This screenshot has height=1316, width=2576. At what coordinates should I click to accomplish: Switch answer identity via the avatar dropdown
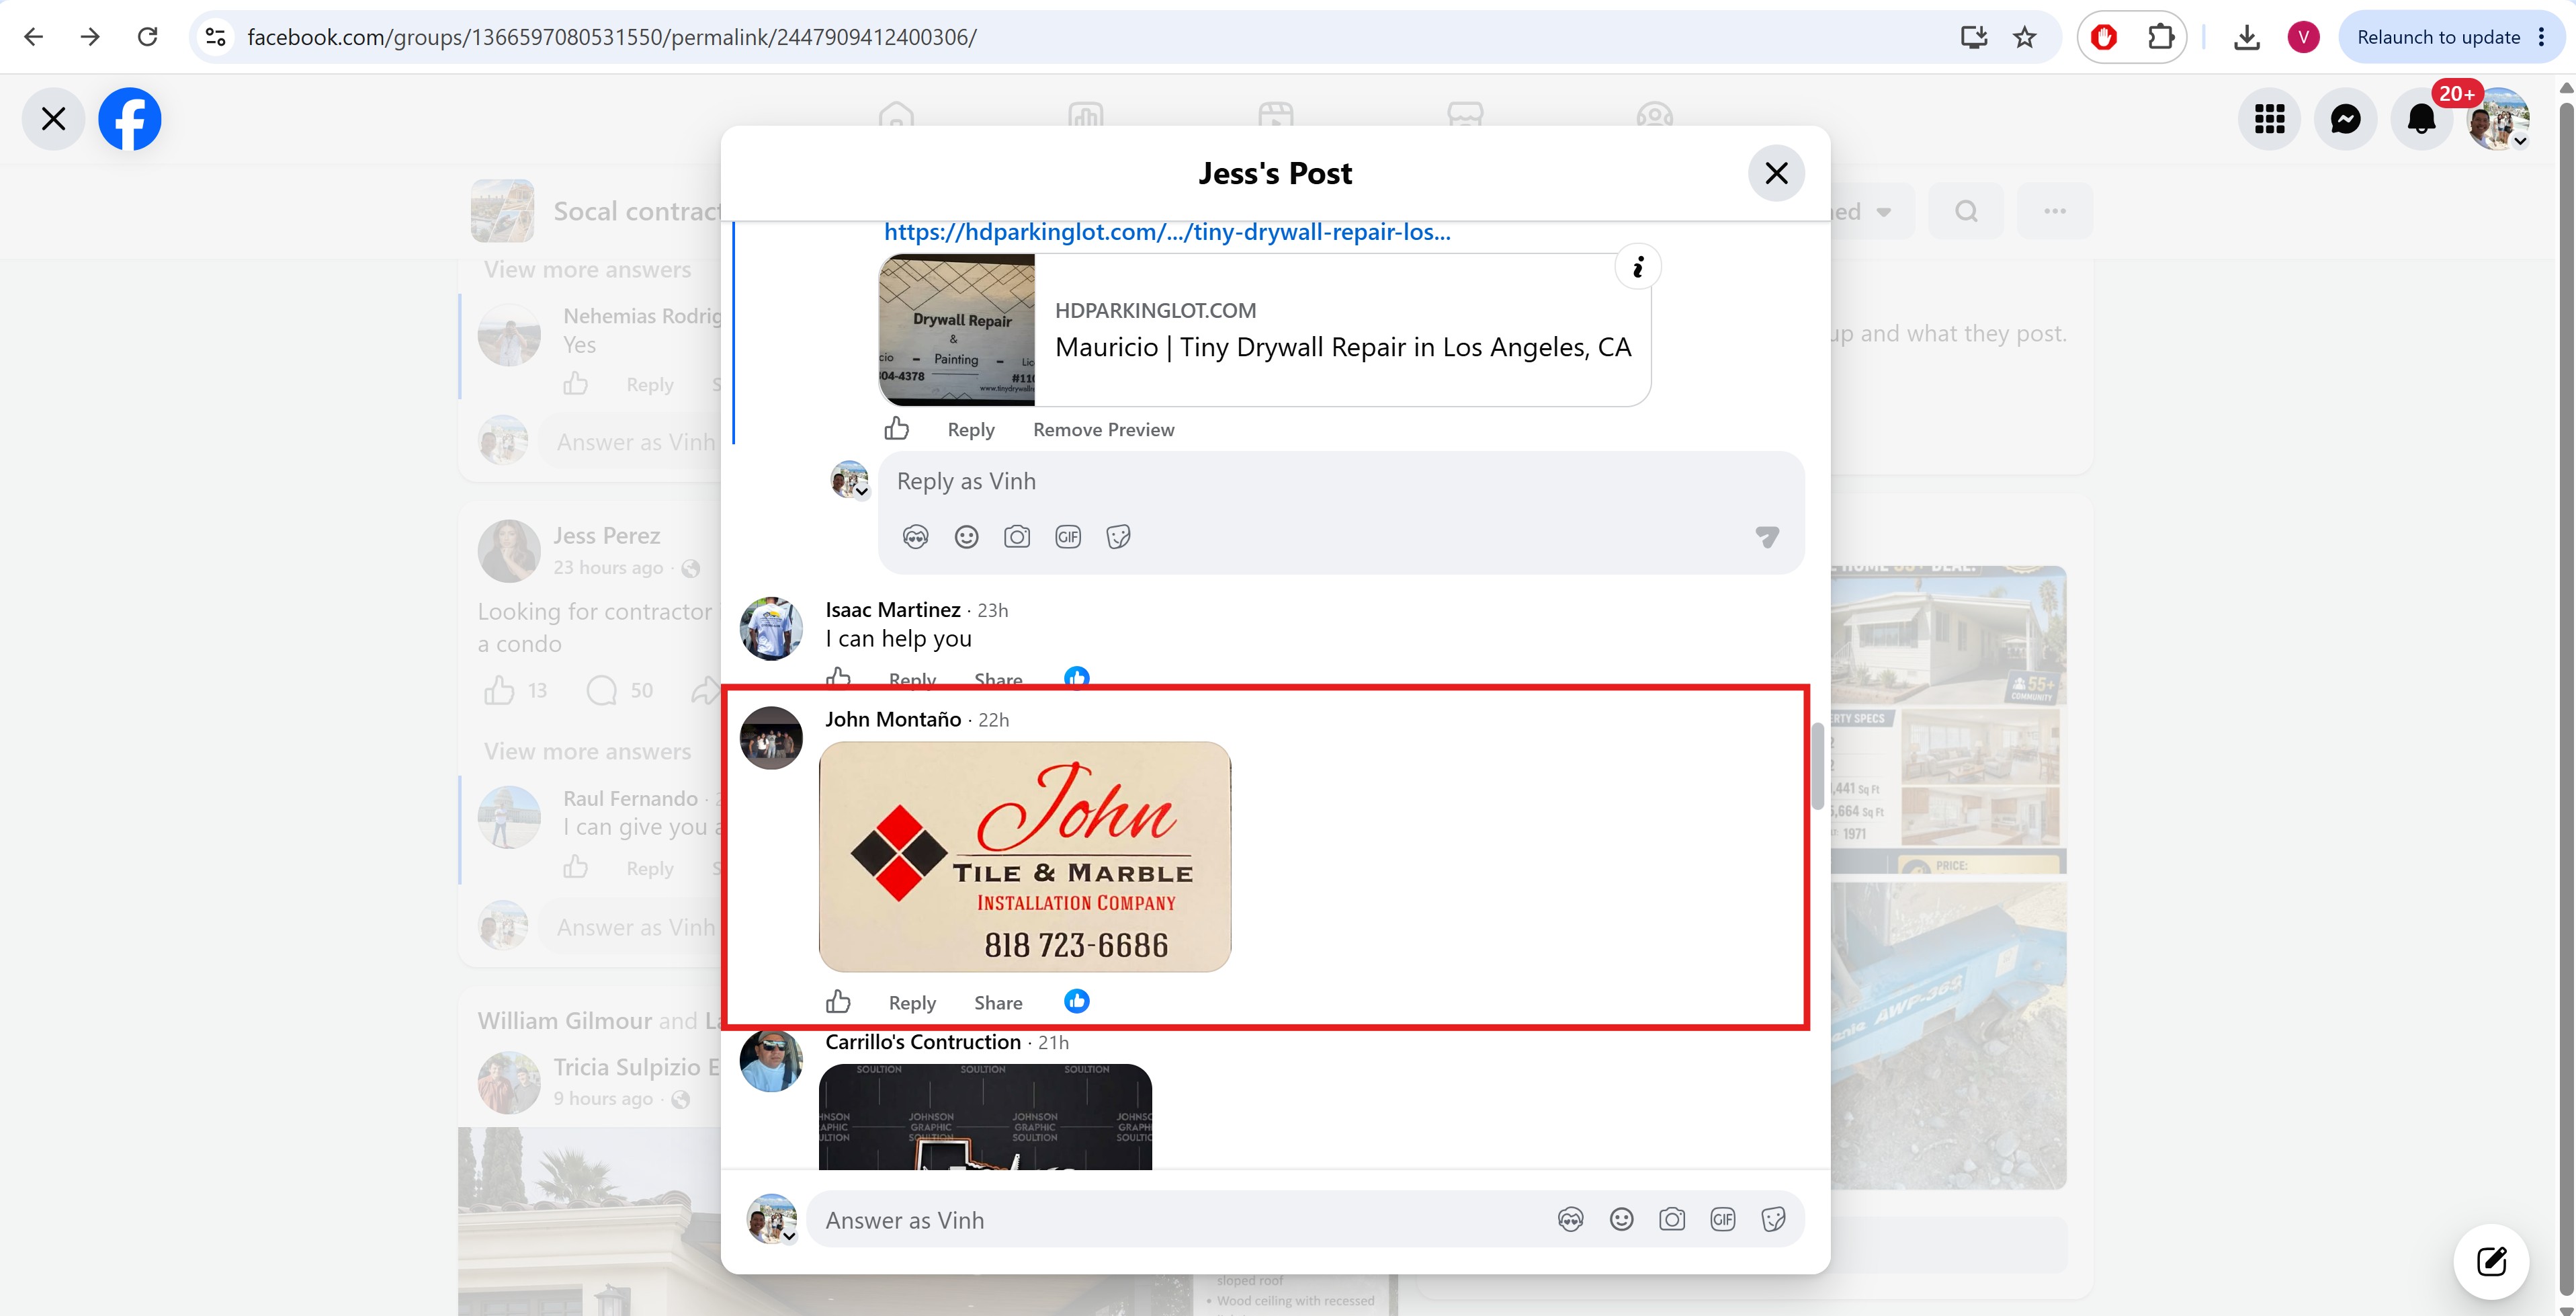773,1219
